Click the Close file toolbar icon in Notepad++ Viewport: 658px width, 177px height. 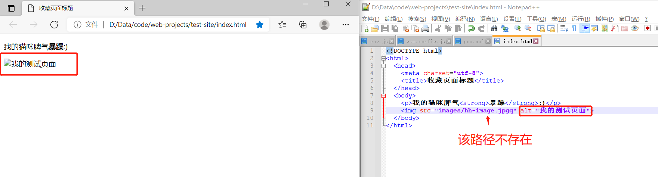point(405,28)
